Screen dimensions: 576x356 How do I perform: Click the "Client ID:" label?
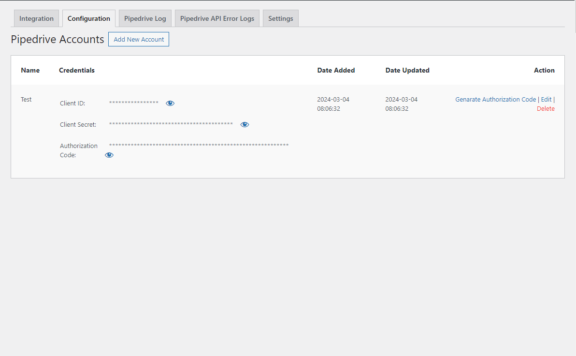[72, 104]
